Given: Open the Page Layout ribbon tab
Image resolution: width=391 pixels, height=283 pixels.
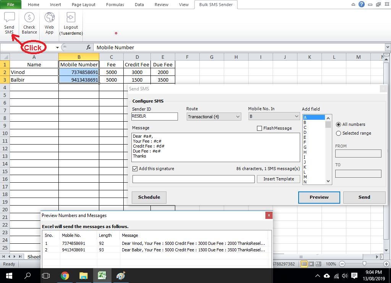Looking at the screenshot, I should [84, 5].
